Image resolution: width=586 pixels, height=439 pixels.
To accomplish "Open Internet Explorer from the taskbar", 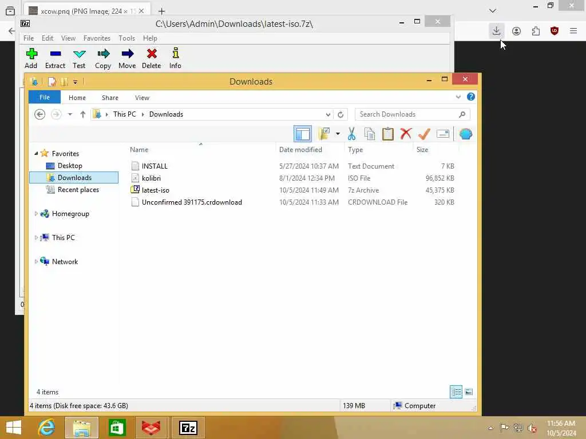I will coord(46,428).
